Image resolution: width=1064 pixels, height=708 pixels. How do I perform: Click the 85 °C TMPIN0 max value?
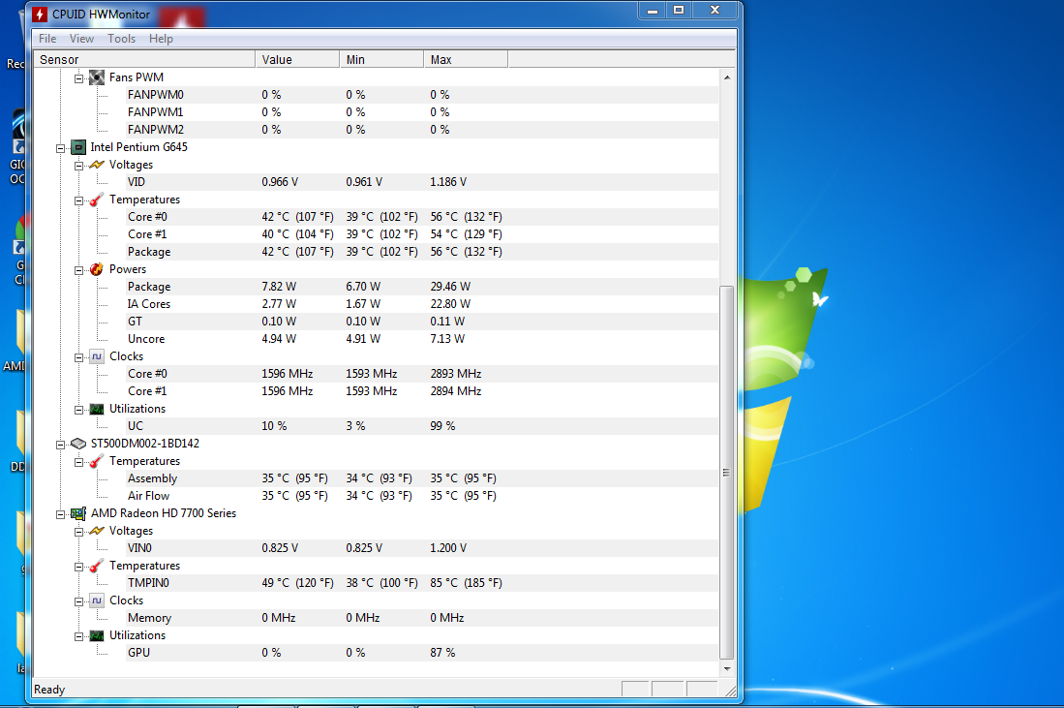[x=467, y=583]
